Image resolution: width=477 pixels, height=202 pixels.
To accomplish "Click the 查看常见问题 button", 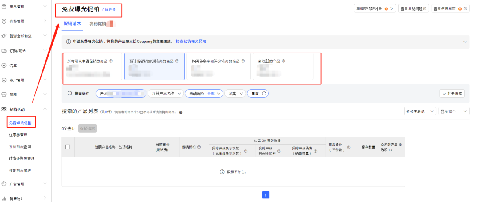I will point(414,8).
